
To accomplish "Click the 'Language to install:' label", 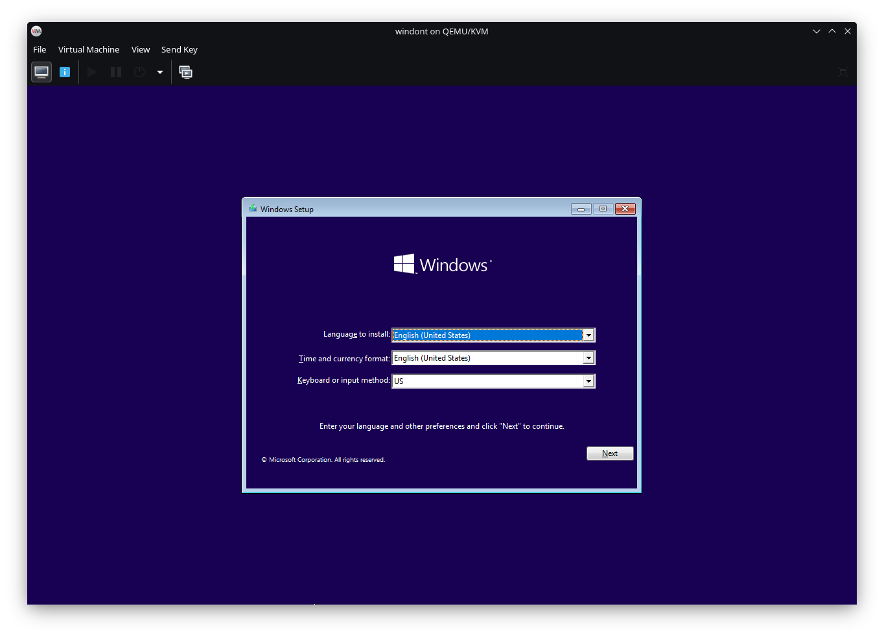I will (x=356, y=334).
